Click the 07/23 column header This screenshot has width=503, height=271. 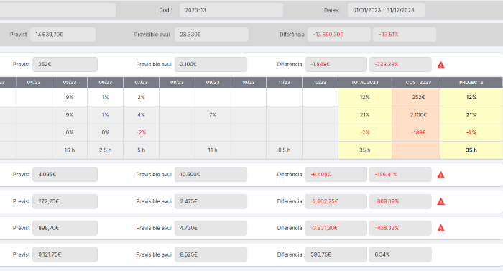tap(141, 82)
